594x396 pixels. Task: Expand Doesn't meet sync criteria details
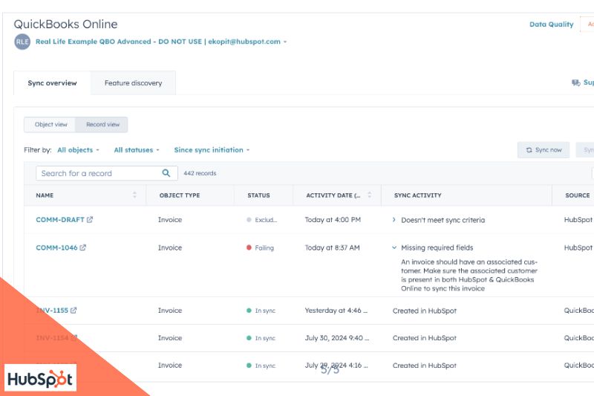coord(394,220)
